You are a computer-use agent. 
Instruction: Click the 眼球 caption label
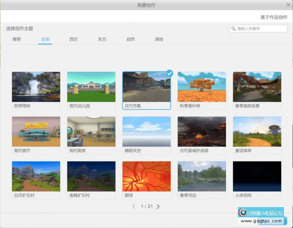tap(129, 195)
